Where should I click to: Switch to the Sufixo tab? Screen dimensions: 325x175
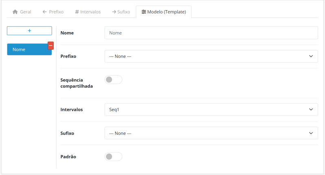121,12
